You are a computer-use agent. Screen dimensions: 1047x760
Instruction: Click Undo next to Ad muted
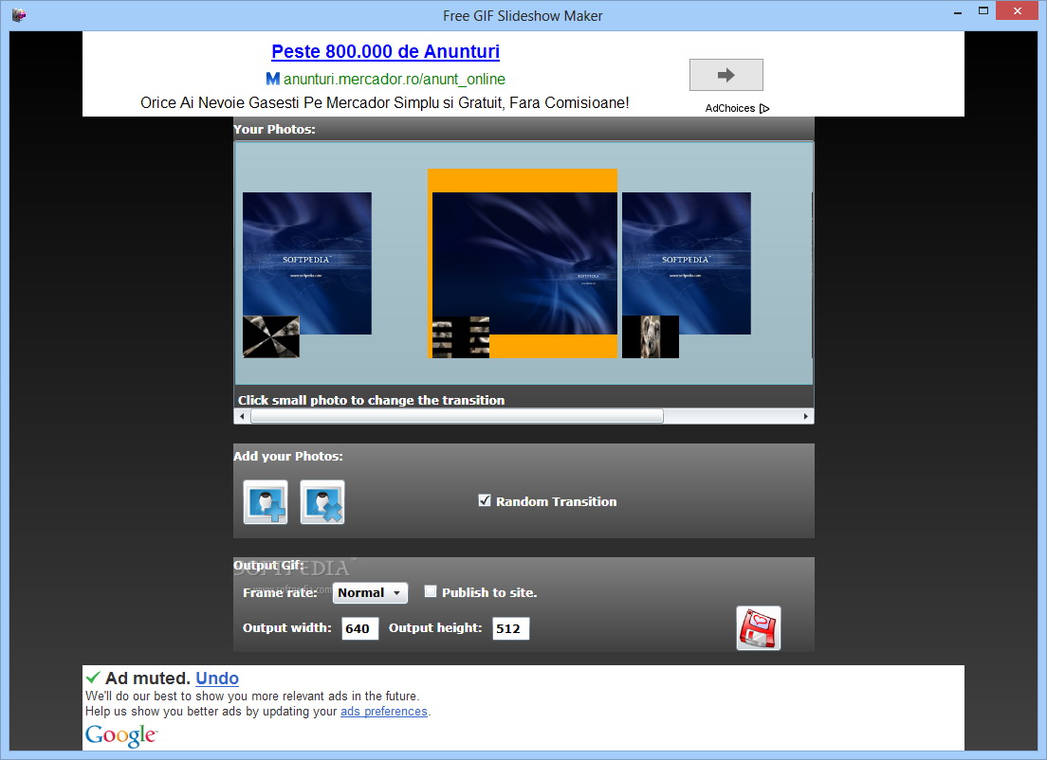(217, 678)
